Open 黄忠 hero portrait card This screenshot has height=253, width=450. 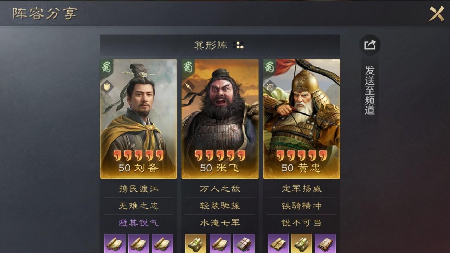[x=302, y=119]
